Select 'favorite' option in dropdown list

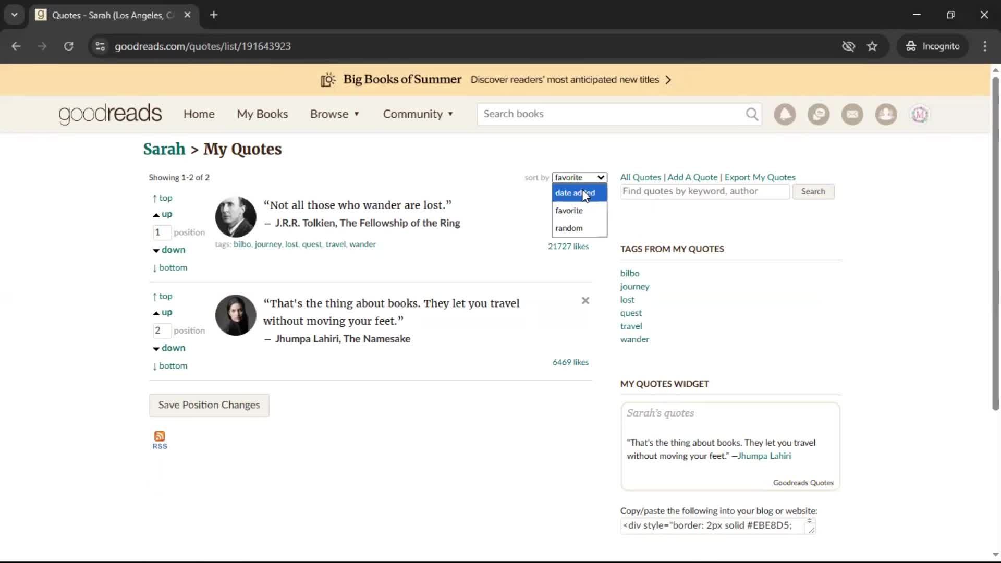tap(580, 211)
